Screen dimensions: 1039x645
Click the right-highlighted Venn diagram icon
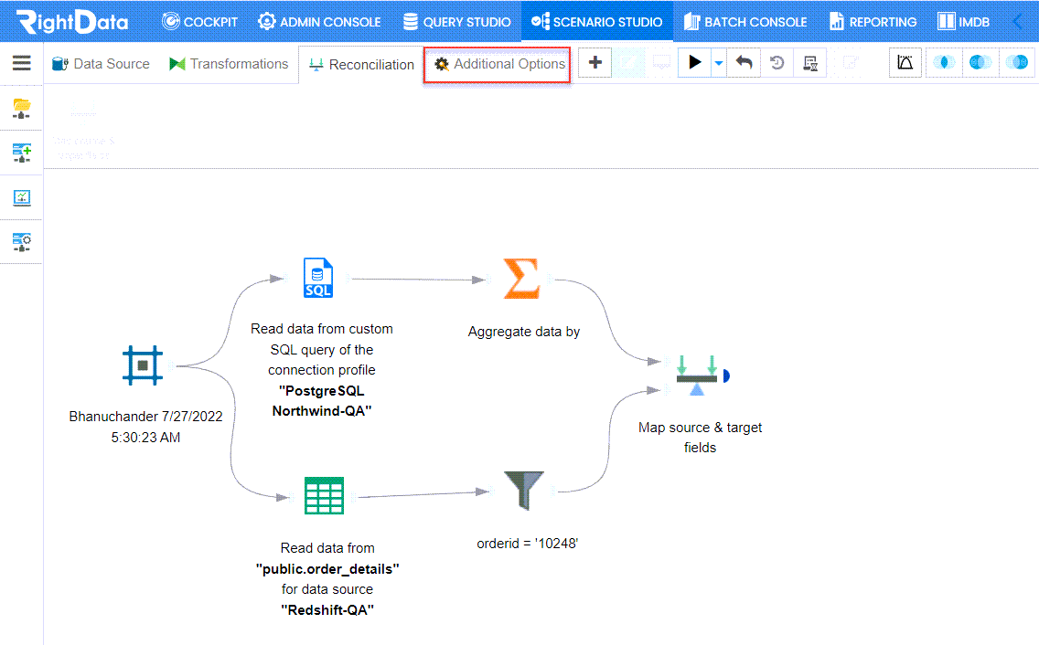pyautogui.click(x=1016, y=63)
